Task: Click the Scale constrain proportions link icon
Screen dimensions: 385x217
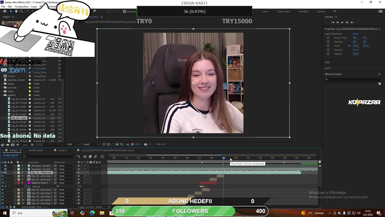Action: coord(349,46)
